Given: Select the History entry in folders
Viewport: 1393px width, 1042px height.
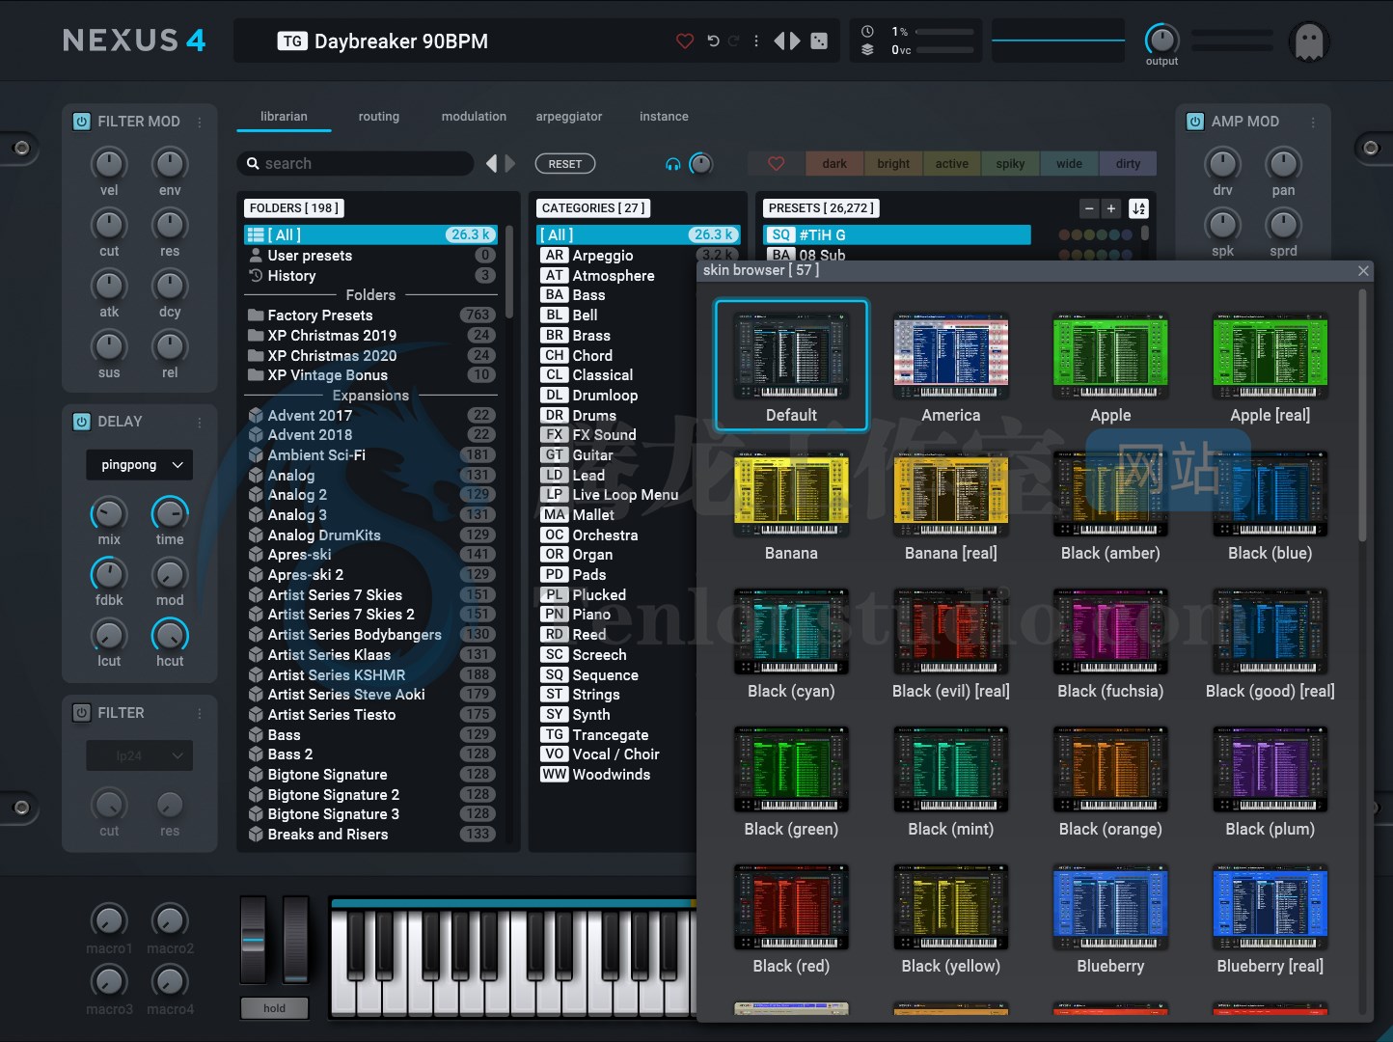Looking at the screenshot, I should pyautogui.click(x=371, y=276).
